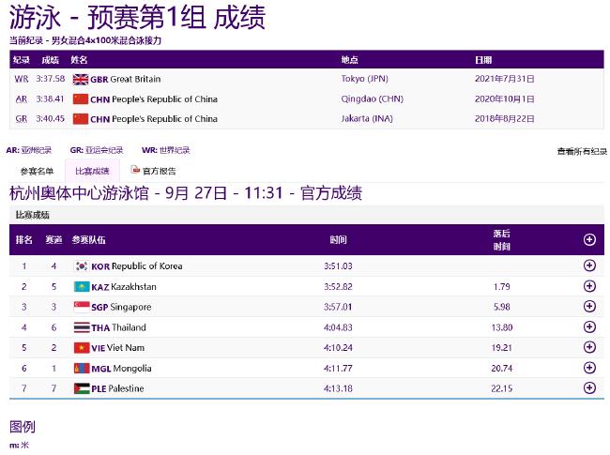Click the Viet Nam flag icon

[x=82, y=348]
